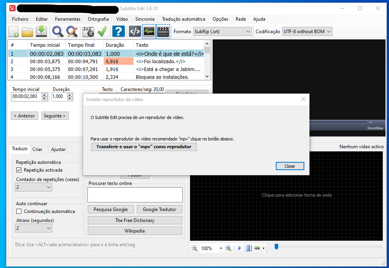Viewport: 389px width, 268px height.
Task: Open the waveform zoom 100% dropdown
Action: (x=220, y=248)
